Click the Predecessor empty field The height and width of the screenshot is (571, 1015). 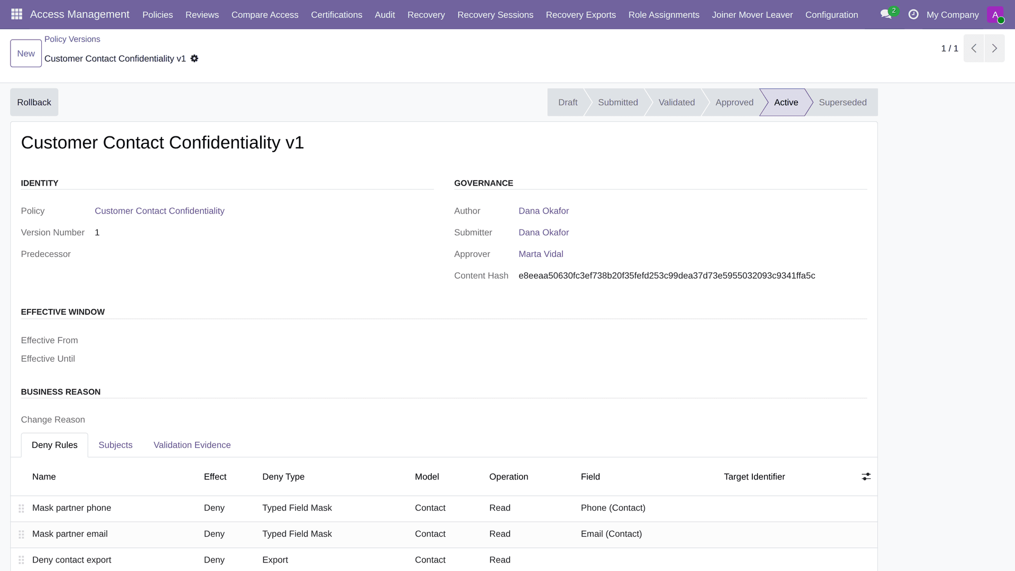pyautogui.click(x=264, y=254)
